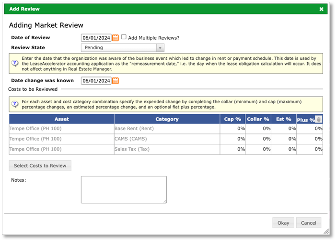Click the Est % column header
Viewport: 336px width, 241px height.
(283, 119)
